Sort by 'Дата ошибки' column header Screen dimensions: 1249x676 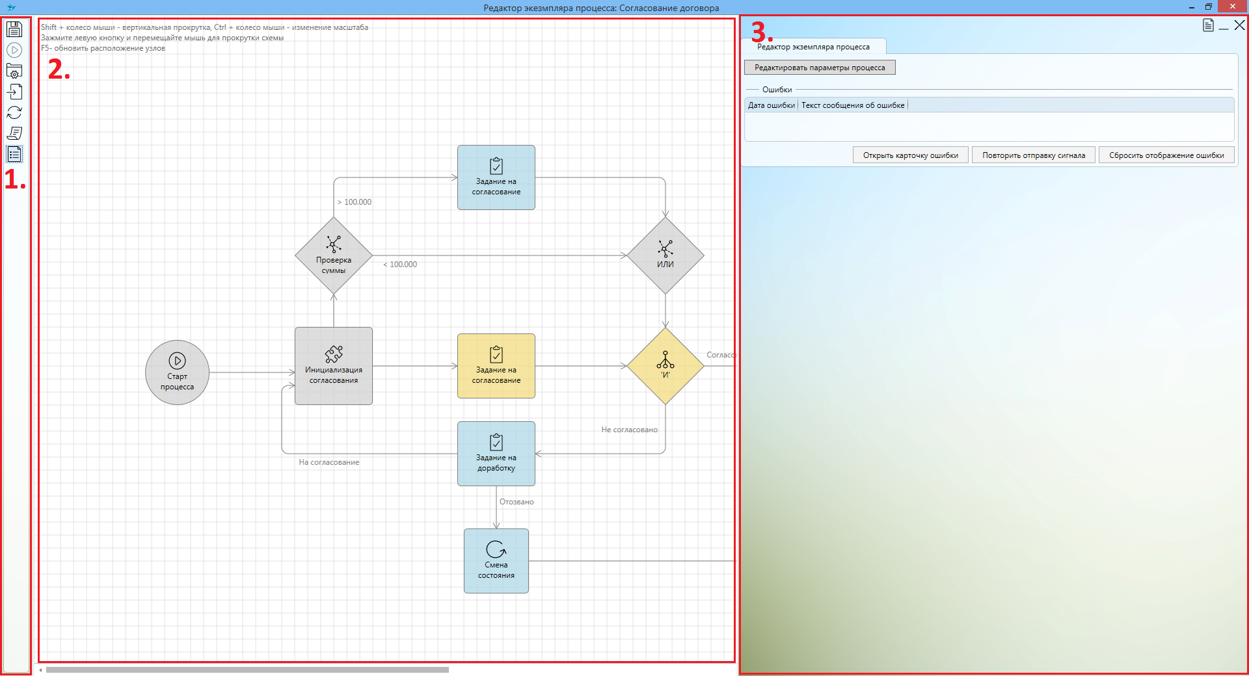click(x=771, y=105)
